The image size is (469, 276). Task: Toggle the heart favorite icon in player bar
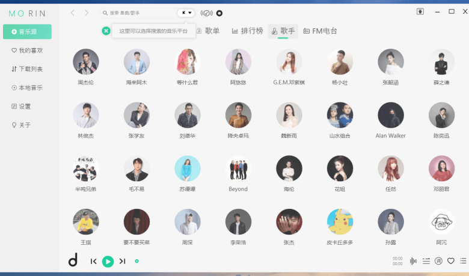451,261
